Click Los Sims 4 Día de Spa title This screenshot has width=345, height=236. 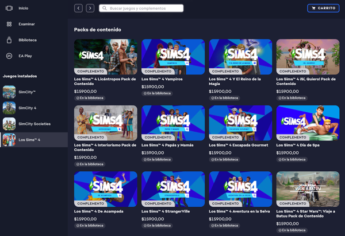pos(298,145)
